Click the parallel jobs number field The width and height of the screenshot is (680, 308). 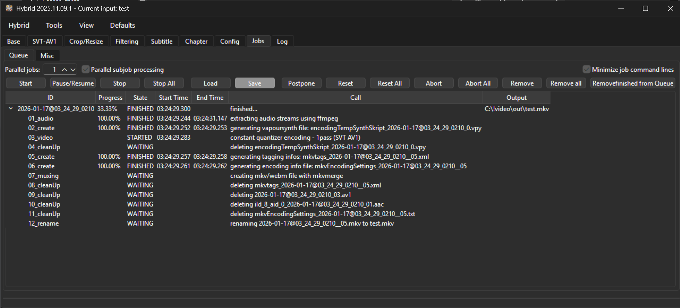[53, 70]
